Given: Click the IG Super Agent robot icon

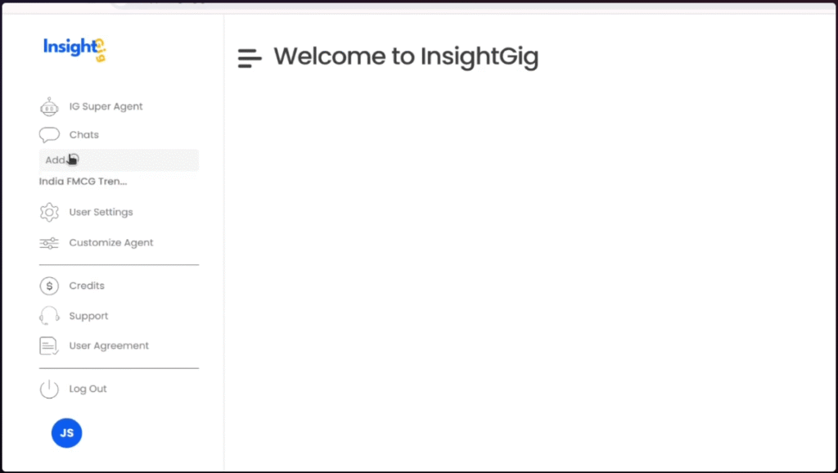Looking at the screenshot, I should (x=49, y=107).
